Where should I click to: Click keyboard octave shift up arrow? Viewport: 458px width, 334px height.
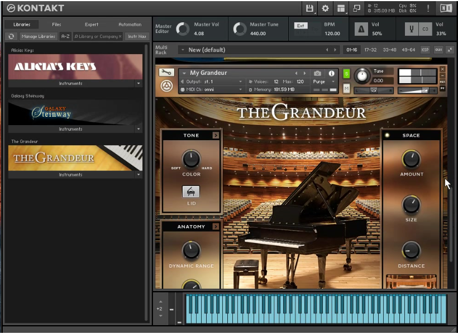161,302
